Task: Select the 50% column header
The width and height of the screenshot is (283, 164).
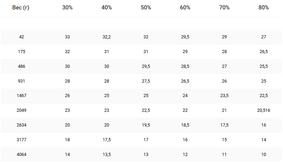Action: [146, 8]
